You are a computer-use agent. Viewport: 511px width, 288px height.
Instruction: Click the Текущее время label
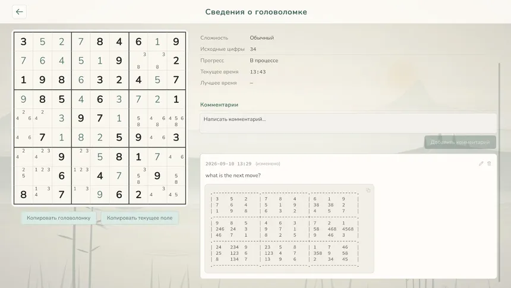pyautogui.click(x=219, y=72)
